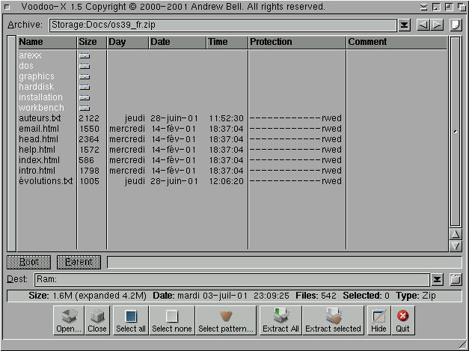This screenshot has height=351, width=469.
Task: Select file index.html
Action: point(39,160)
